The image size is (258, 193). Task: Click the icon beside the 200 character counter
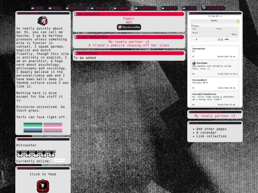click(x=222, y=40)
